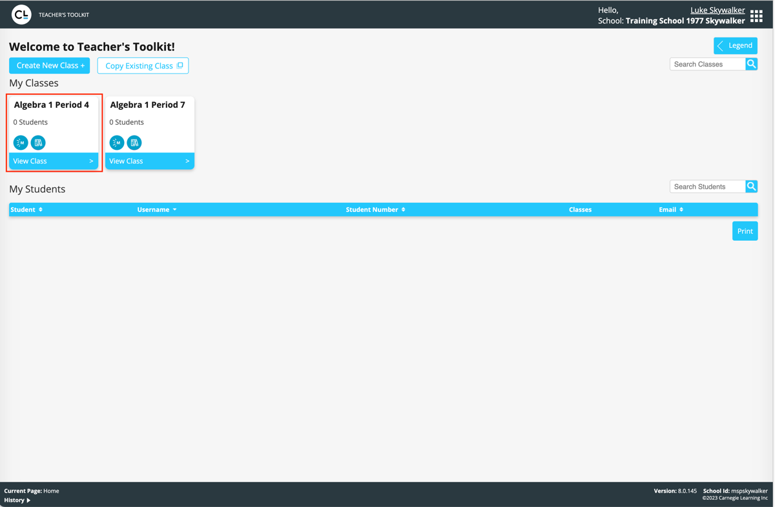Click the Carnegie Learning CL logo
The height and width of the screenshot is (507, 775).
click(x=21, y=14)
